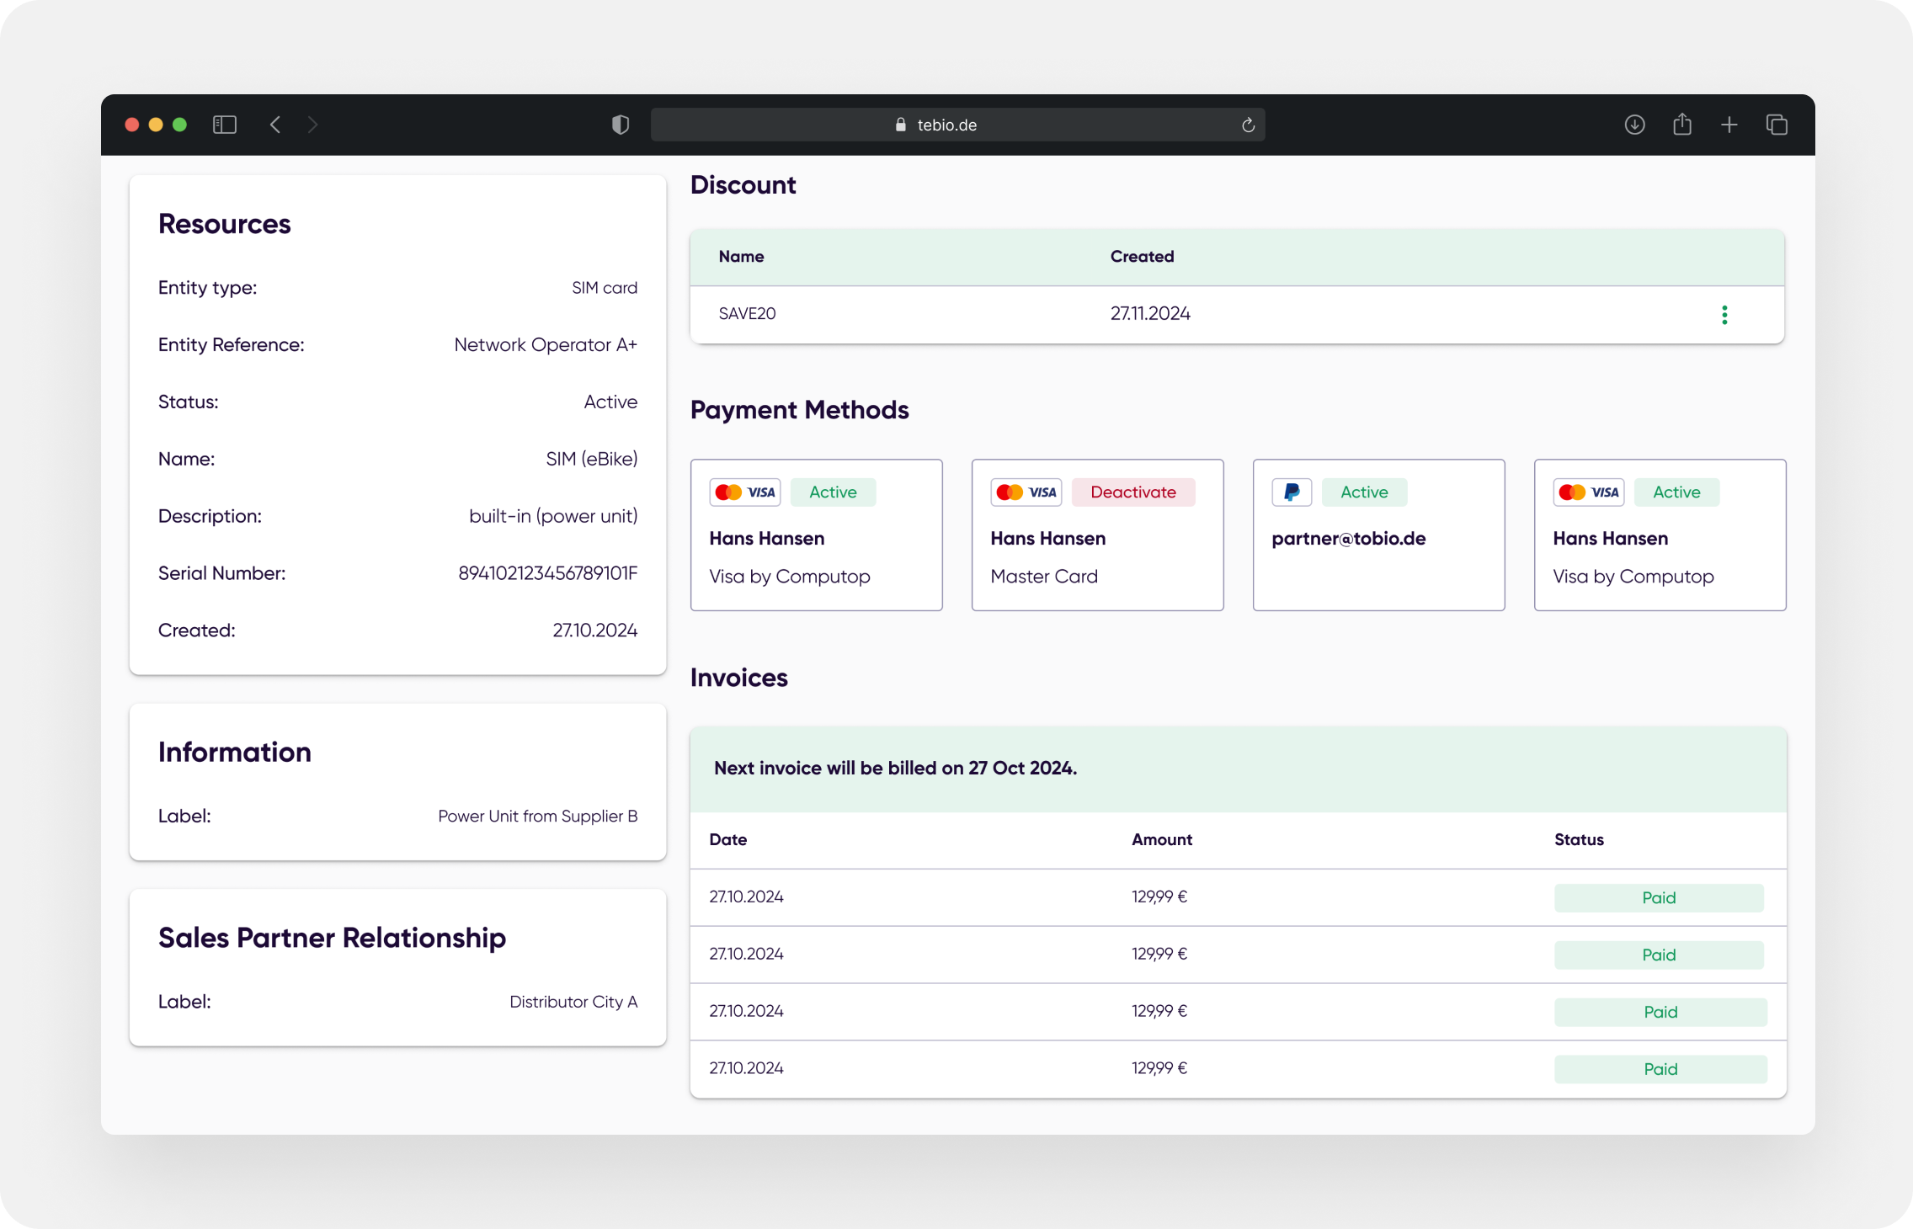
Task: Click the discount created date 27.11.2024
Action: pyautogui.click(x=1150, y=314)
